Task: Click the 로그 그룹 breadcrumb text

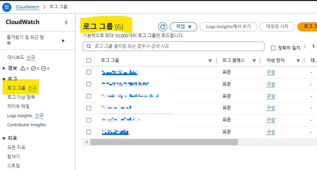Action: pos(58,7)
